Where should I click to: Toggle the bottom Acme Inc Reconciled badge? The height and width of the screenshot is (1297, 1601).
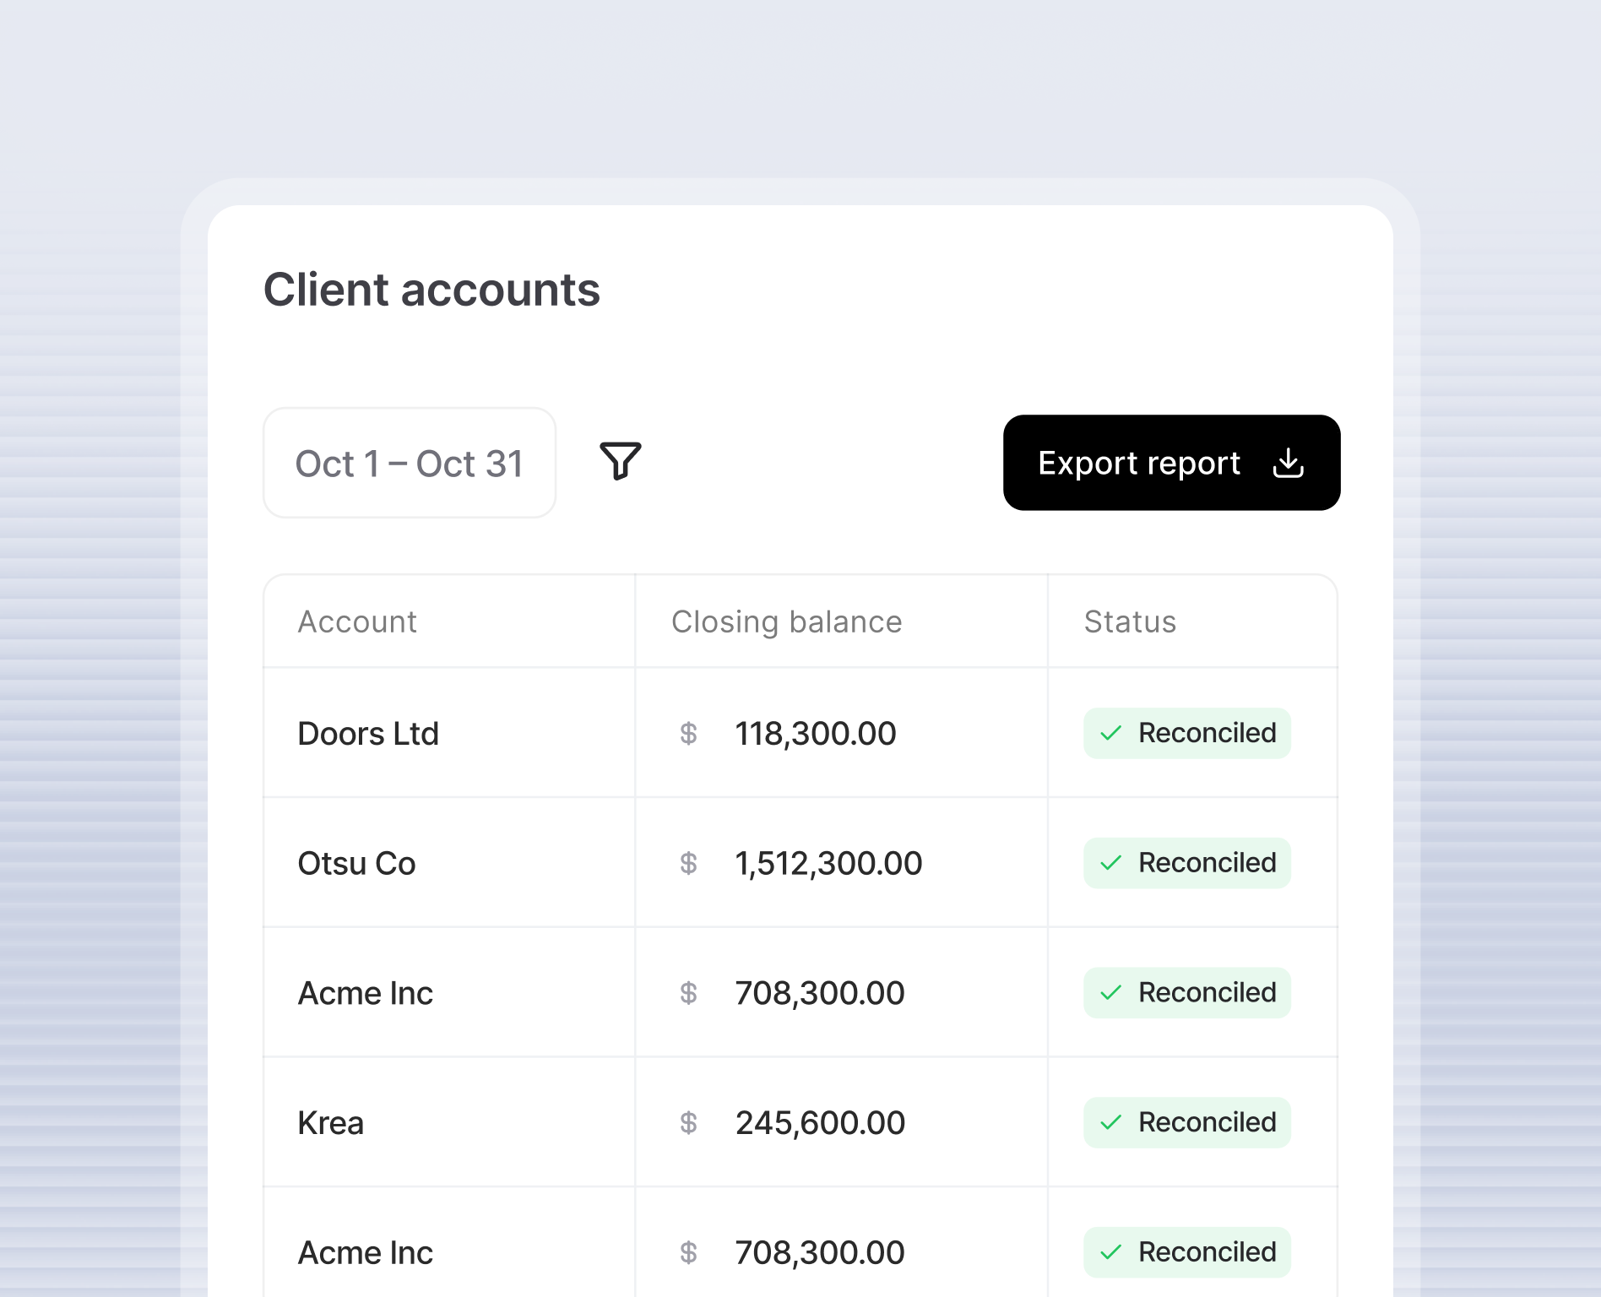[1186, 1251]
